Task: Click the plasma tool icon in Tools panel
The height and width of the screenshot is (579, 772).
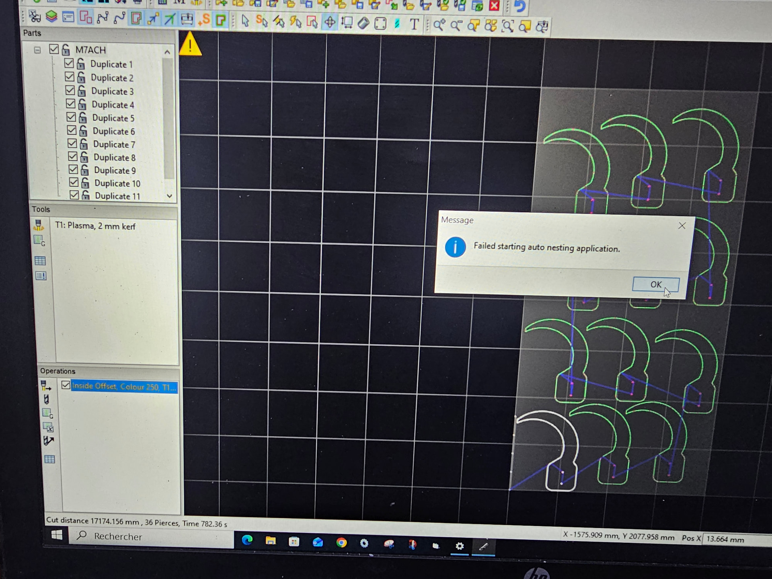Action: [39, 225]
